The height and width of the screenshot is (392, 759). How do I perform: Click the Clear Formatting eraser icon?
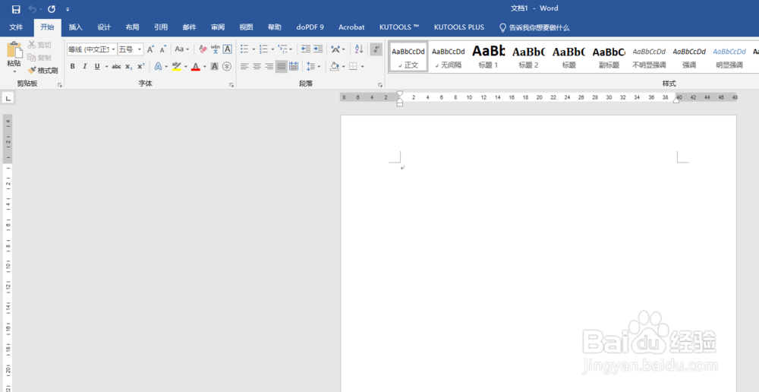(x=203, y=49)
